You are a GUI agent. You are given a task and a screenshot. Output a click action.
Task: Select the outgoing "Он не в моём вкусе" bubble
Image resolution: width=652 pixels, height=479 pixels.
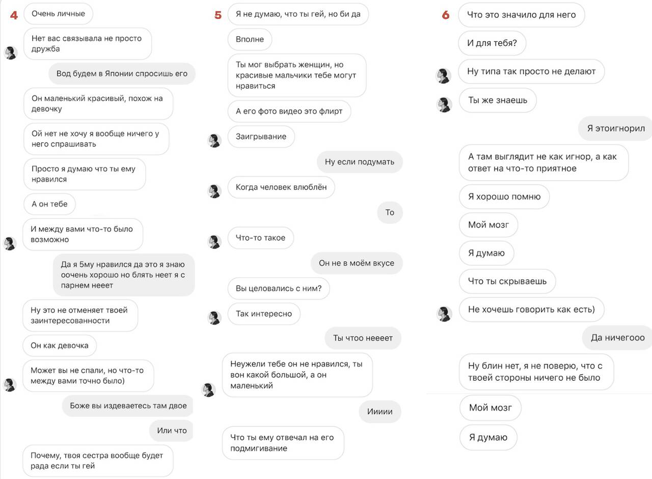click(x=357, y=263)
